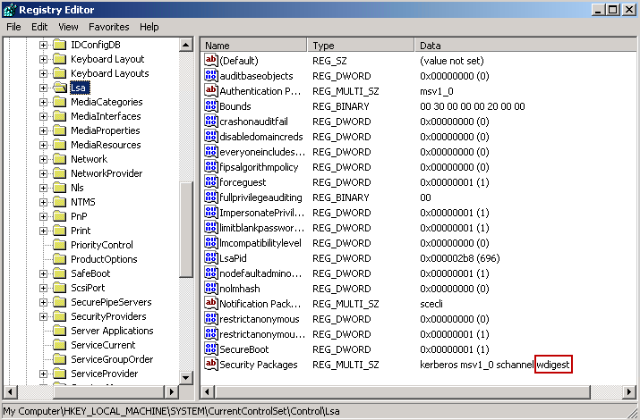
Task: Select the Lsa folder icon in tree
Action: coord(59,88)
